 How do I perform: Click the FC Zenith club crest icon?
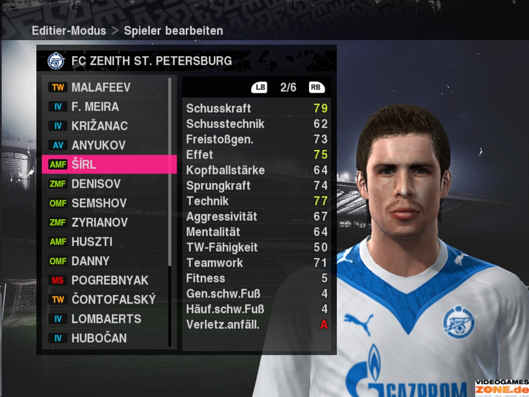[56, 61]
